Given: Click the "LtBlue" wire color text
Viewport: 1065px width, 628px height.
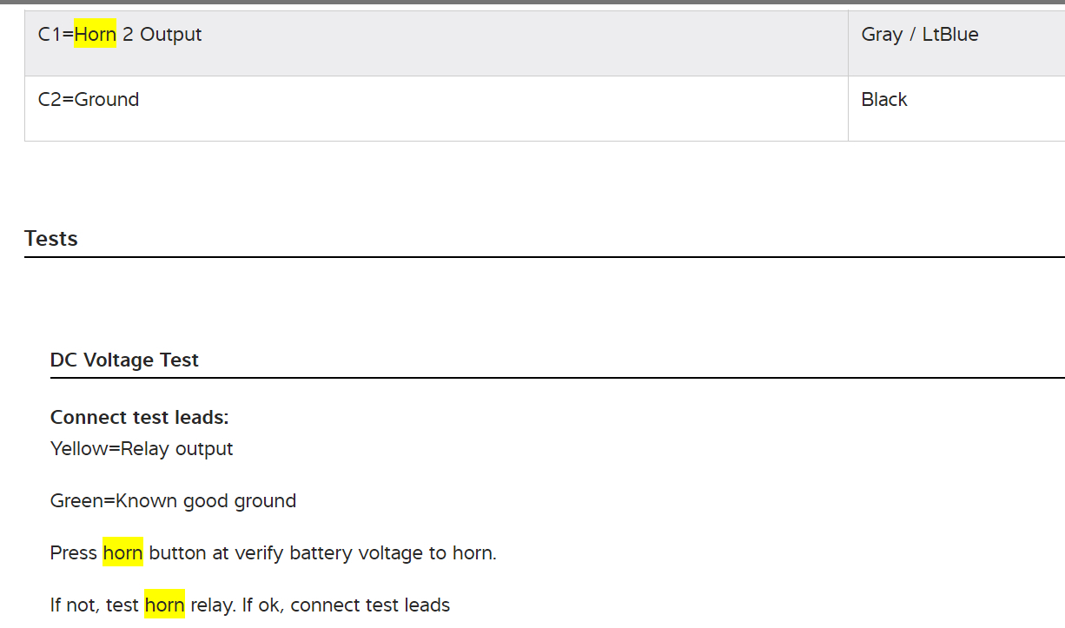Looking at the screenshot, I should click(x=949, y=35).
